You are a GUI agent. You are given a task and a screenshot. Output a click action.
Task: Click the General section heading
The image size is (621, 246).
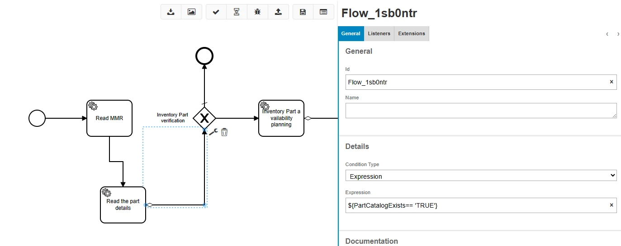pyautogui.click(x=359, y=51)
